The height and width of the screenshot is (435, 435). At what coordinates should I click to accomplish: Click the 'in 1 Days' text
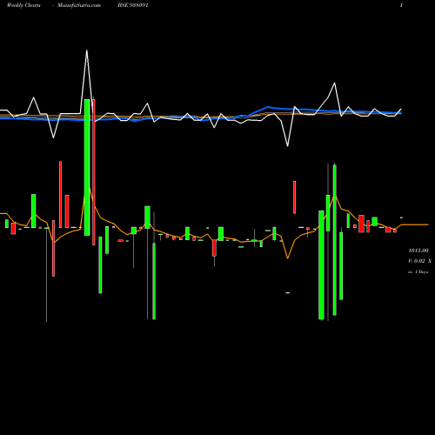[418, 272]
